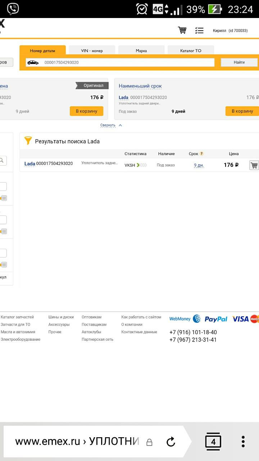
Task: Click the PayPal payment logo
Action: [216, 319]
